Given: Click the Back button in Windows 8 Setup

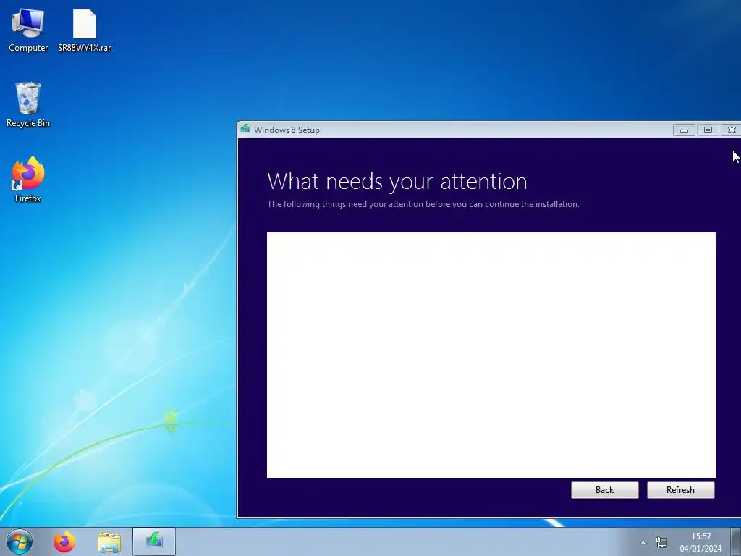Looking at the screenshot, I should click(x=604, y=490).
